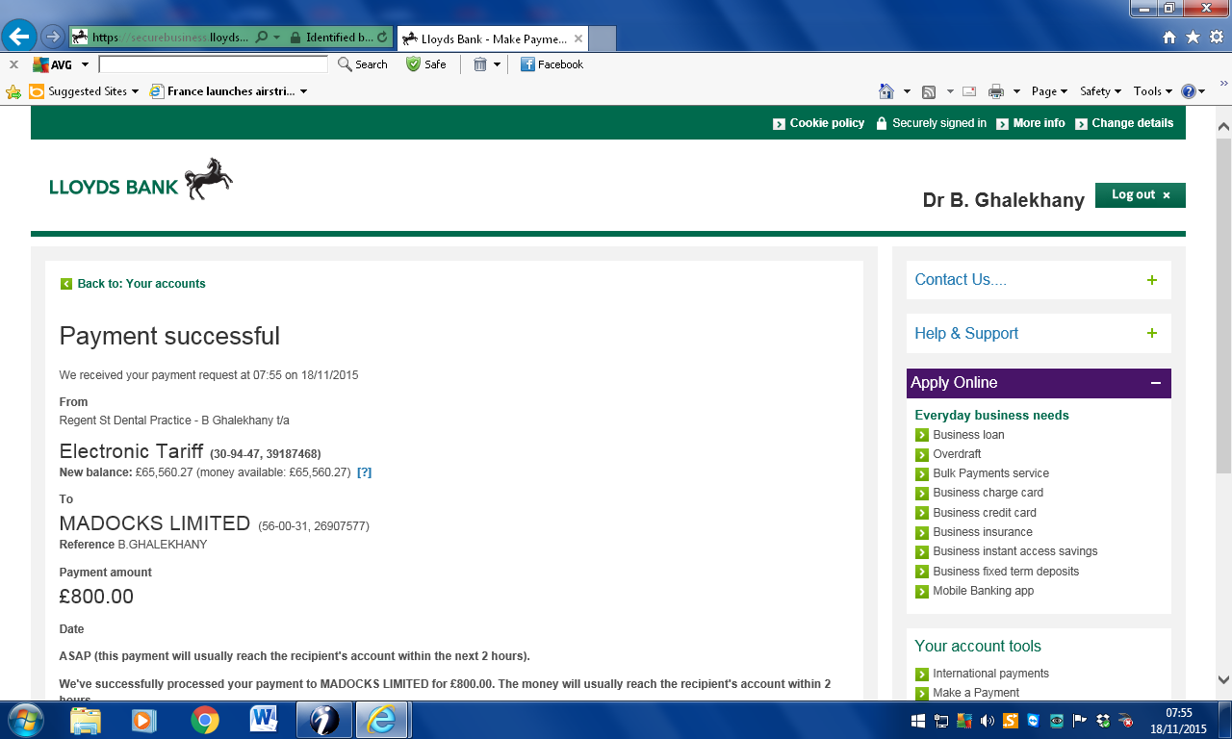Click the Home icon in command bar
Viewport: 1232px width, 739px height.
(x=886, y=91)
